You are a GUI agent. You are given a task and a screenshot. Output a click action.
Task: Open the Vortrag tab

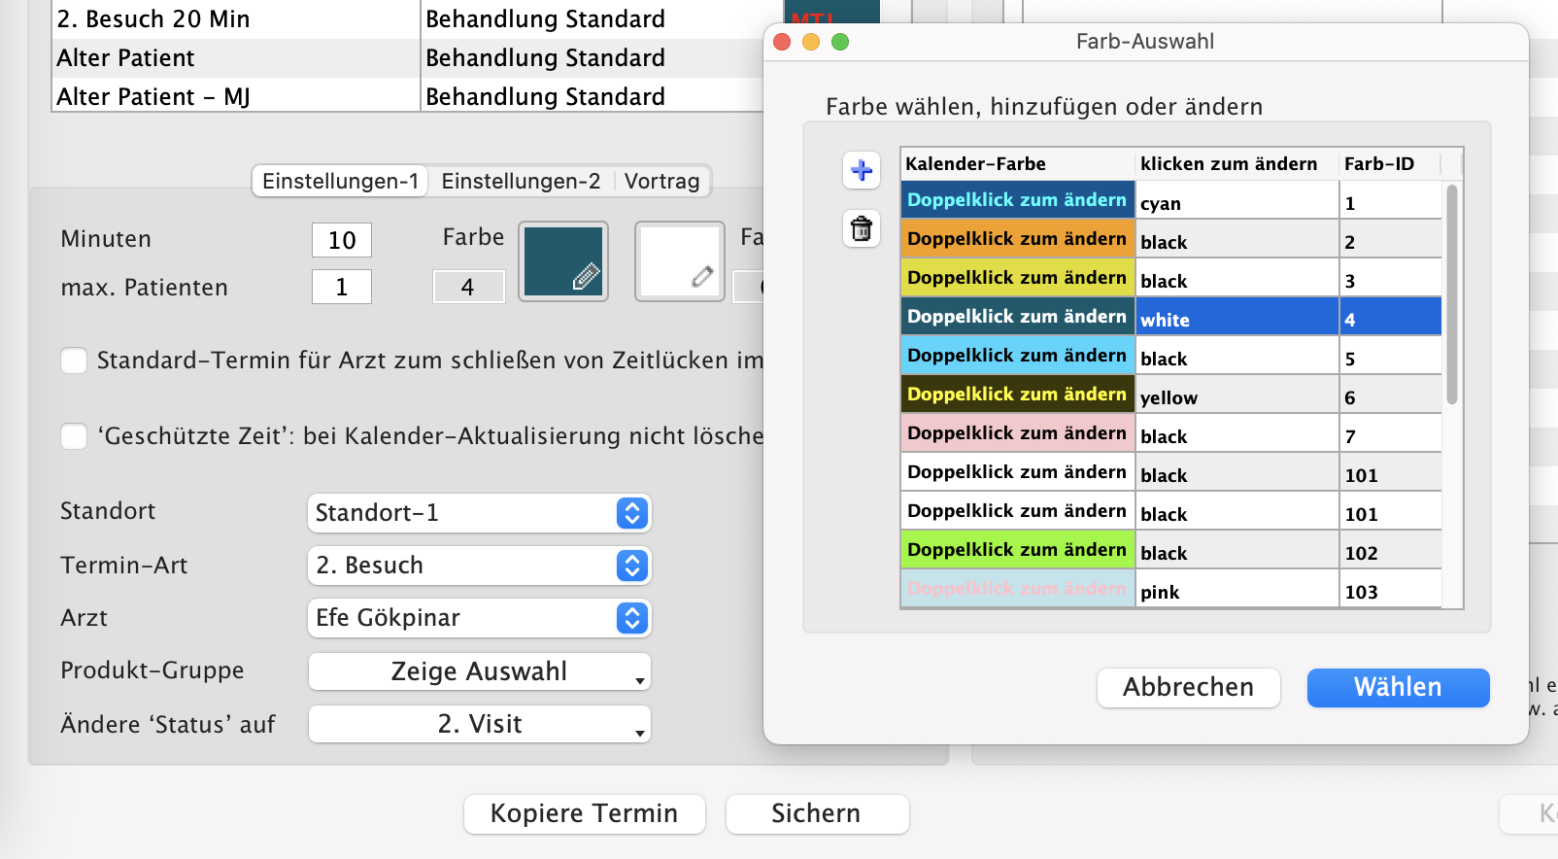point(661,182)
